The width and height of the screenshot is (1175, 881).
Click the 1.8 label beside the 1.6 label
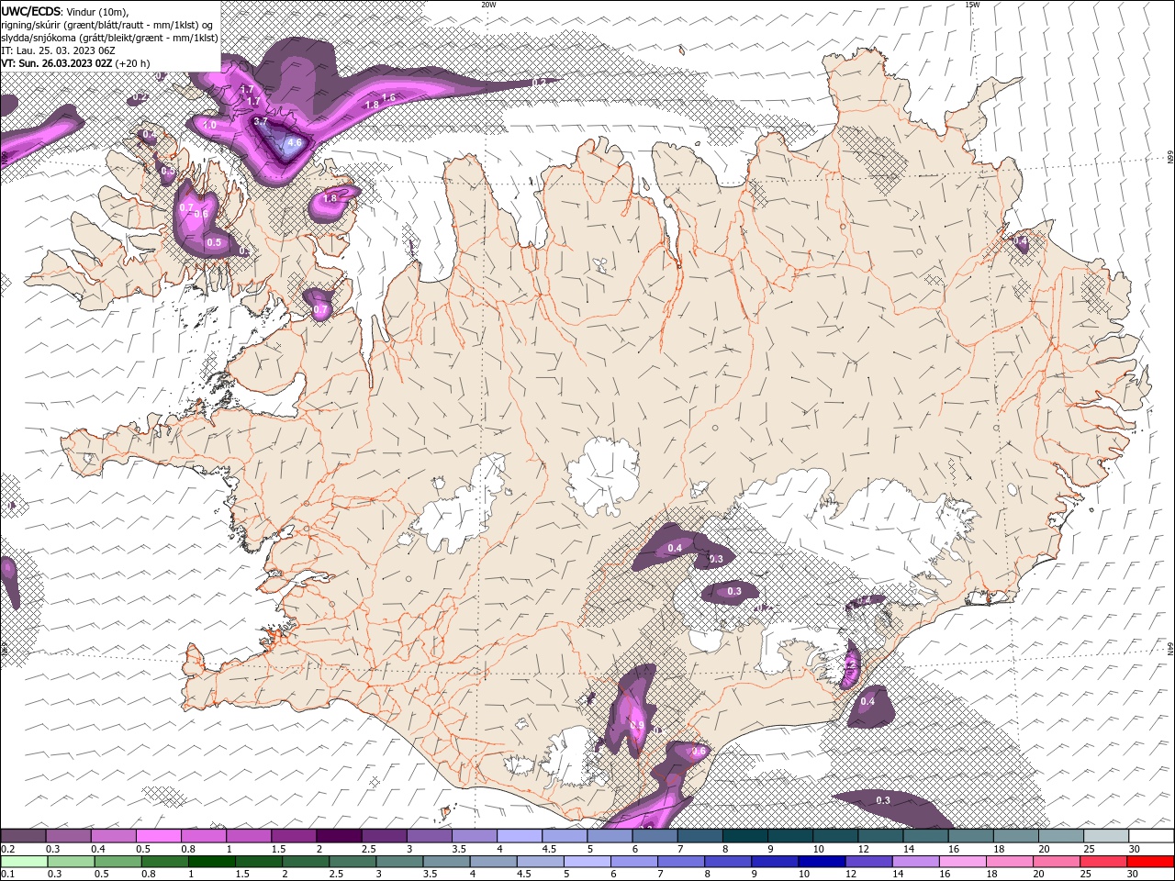tap(372, 106)
